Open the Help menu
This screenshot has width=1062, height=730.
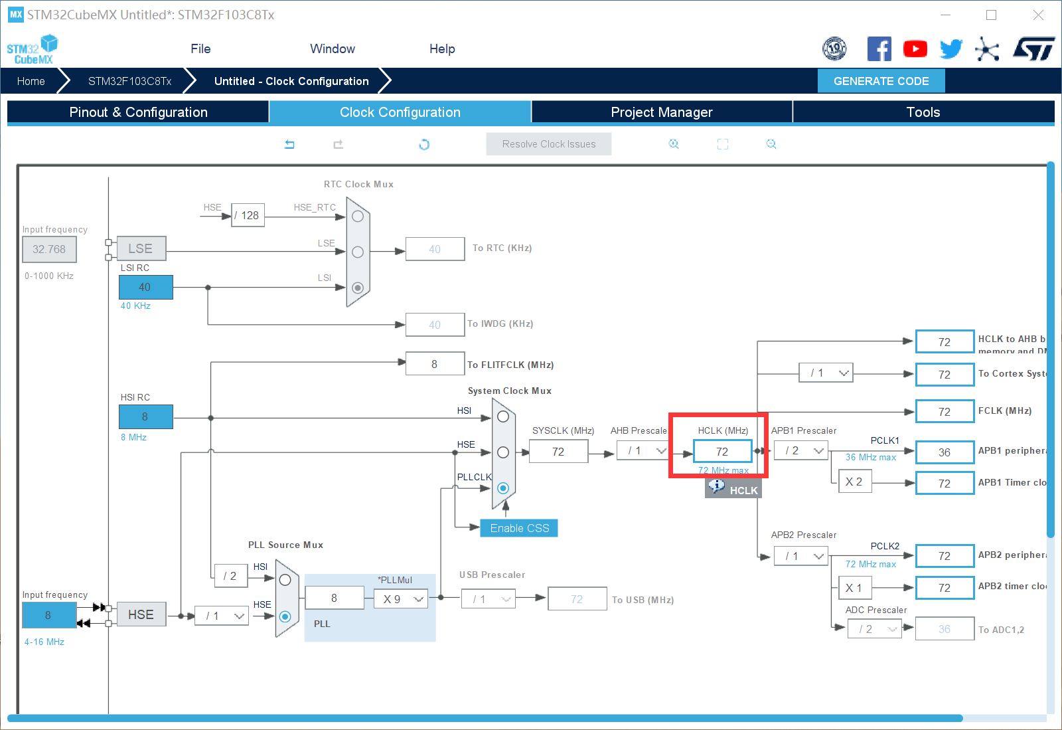(442, 48)
